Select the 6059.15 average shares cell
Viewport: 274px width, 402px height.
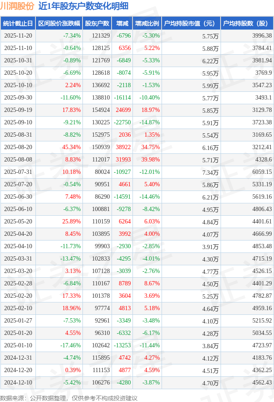pos(262,172)
